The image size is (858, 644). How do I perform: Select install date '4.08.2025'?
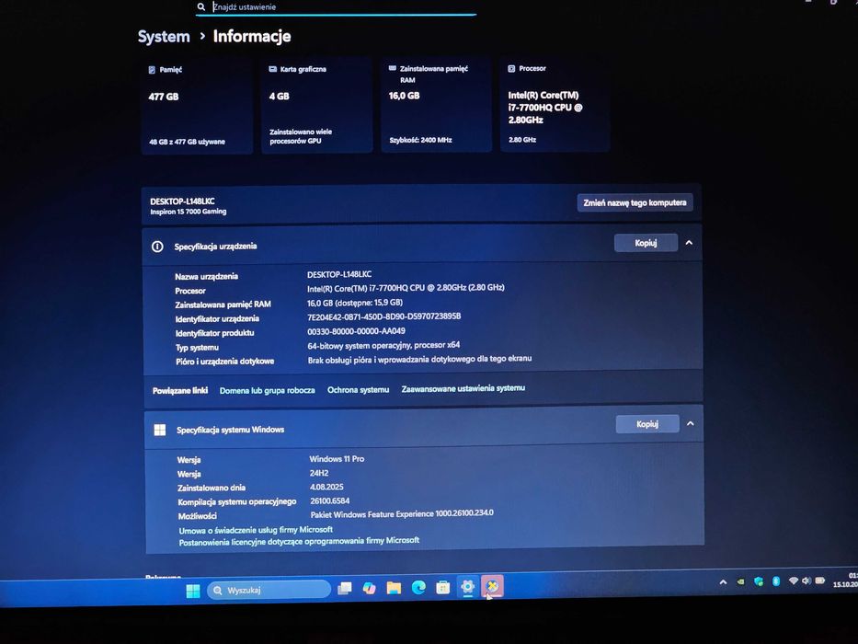point(326,487)
